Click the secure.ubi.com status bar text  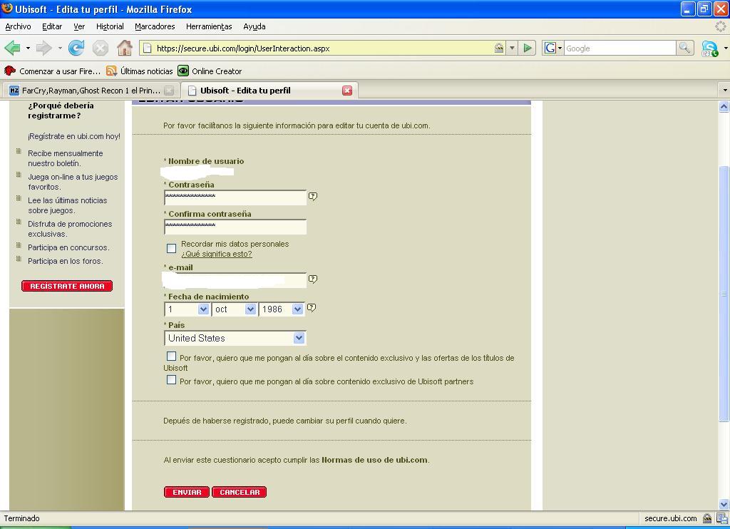coord(670,518)
